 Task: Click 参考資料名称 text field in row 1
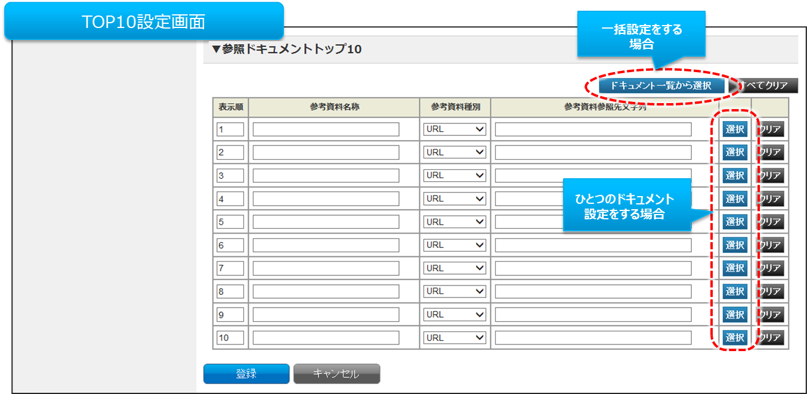(x=326, y=129)
